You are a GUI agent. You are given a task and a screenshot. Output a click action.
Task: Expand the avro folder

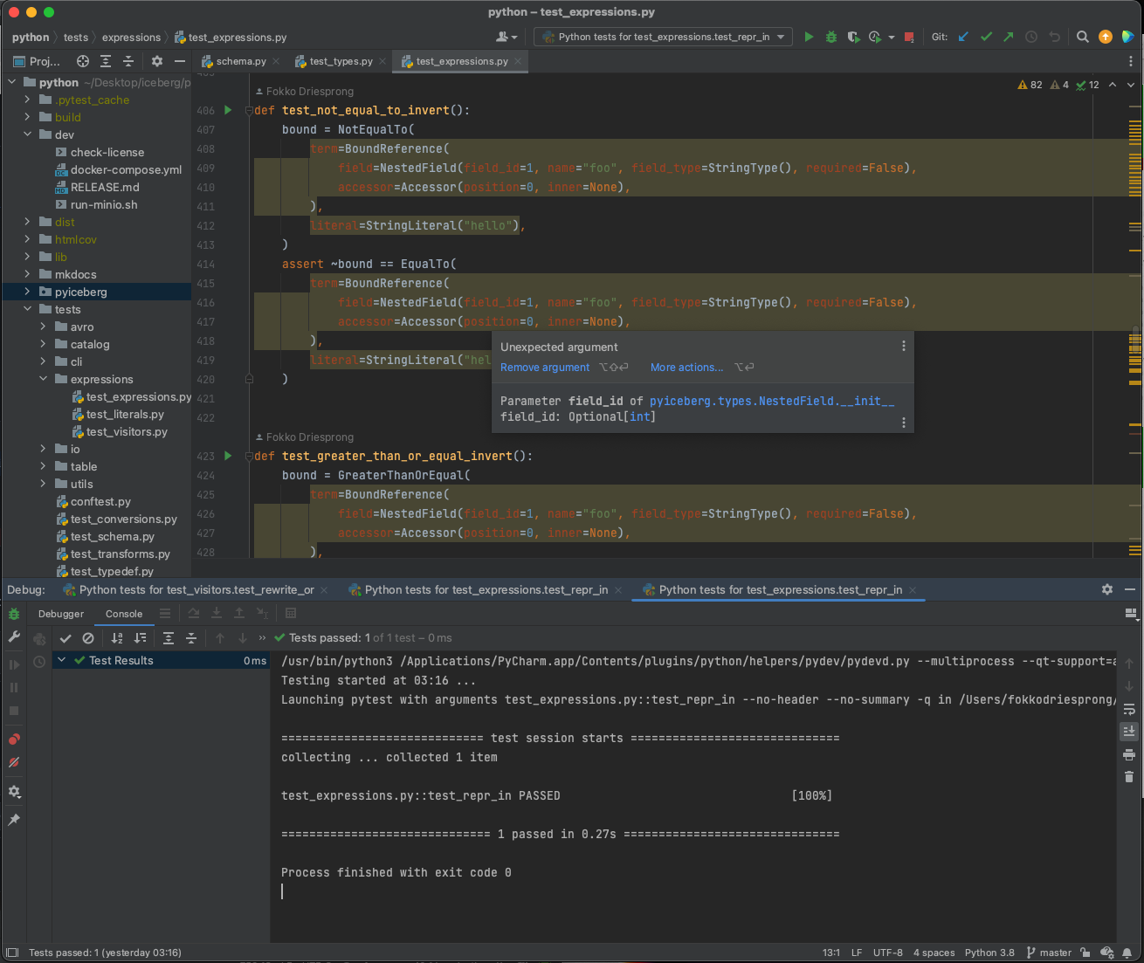(x=43, y=327)
